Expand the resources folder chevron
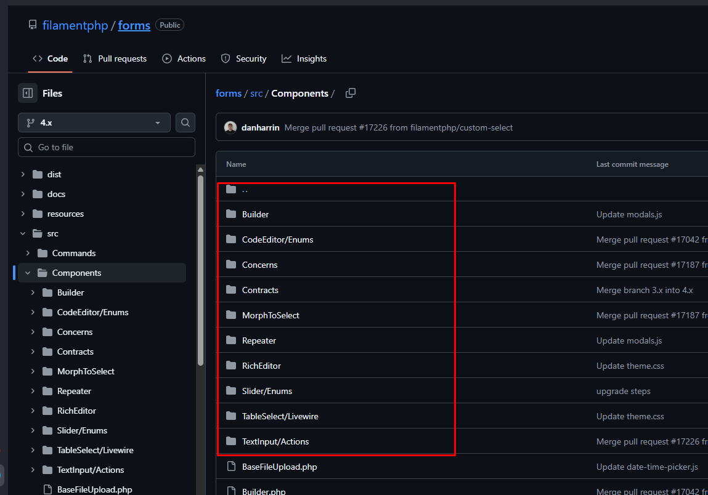This screenshot has width=708, height=495. tap(23, 214)
